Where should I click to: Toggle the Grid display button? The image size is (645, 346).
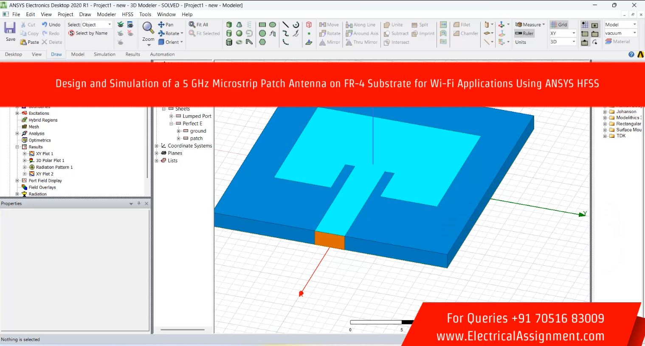559,25
